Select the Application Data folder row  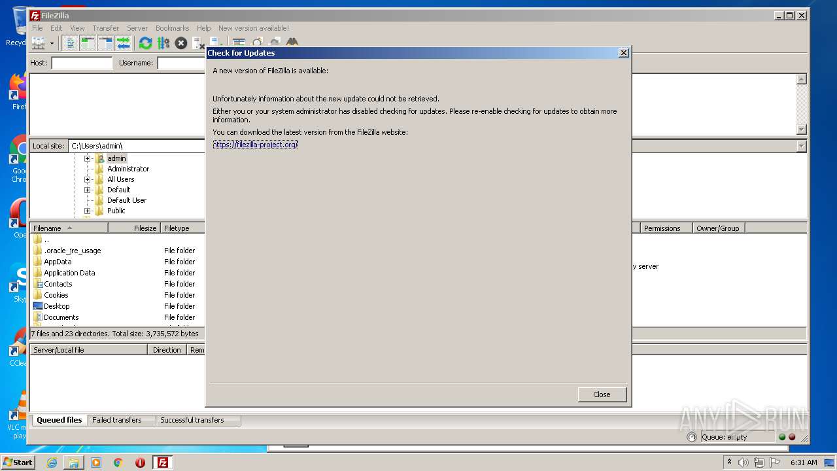118,273
